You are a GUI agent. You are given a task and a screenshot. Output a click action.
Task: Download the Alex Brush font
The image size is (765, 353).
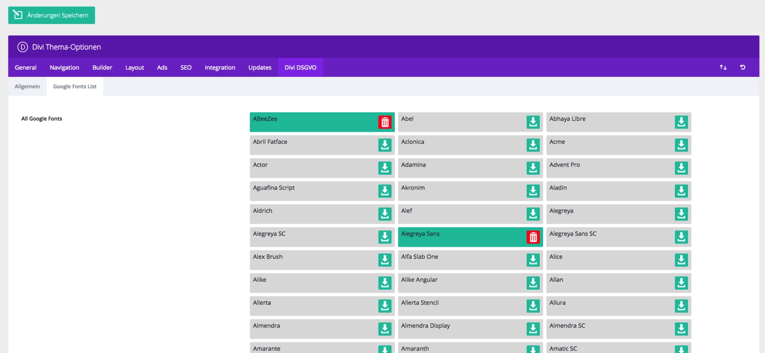(385, 260)
